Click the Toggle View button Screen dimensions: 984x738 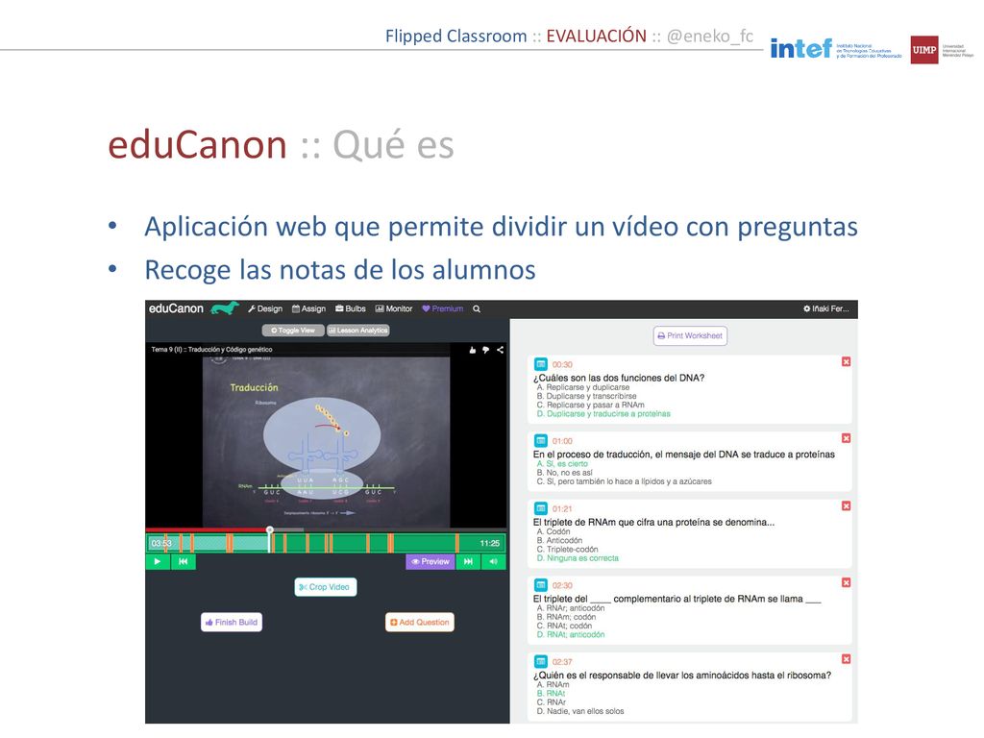[293, 331]
